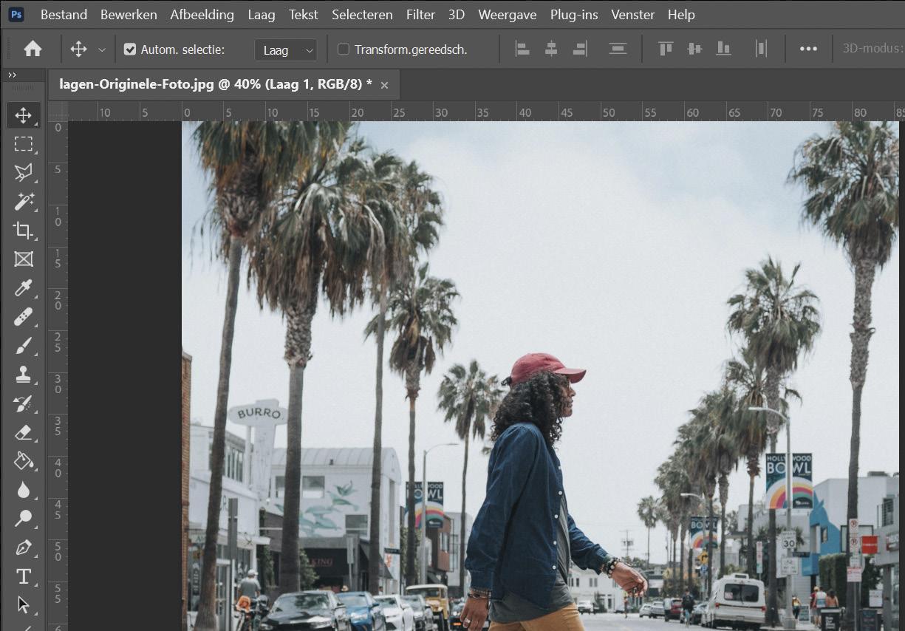Enable the Transform.gereedsch. checkbox
The width and height of the screenshot is (905, 631).
click(344, 50)
